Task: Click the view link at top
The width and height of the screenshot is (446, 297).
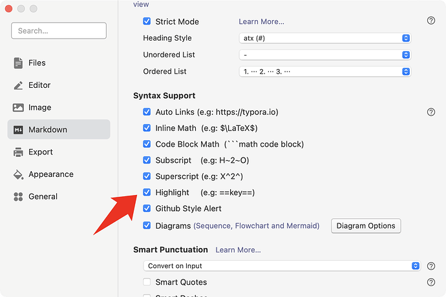Action: 141,5
